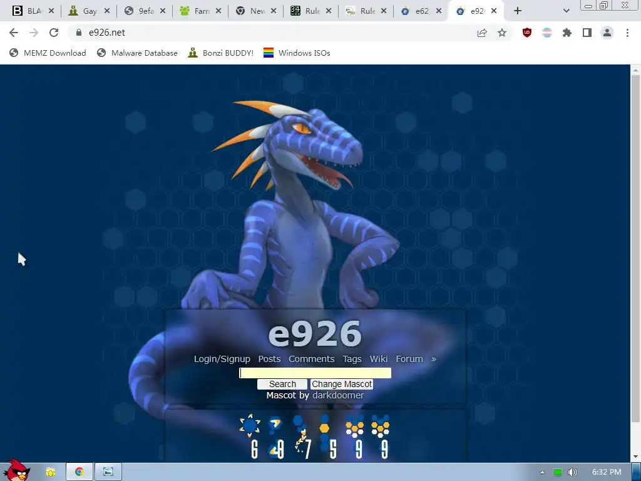Screen dimensions: 641x481
Task: Open the volume speaker tray icon
Action: pos(573,472)
